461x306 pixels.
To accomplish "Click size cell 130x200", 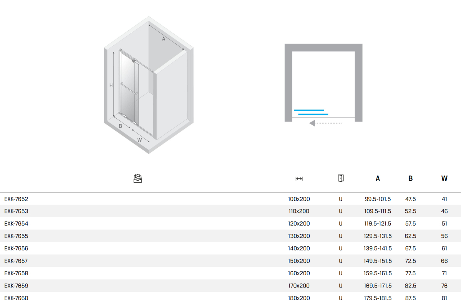I will pos(299,236).
